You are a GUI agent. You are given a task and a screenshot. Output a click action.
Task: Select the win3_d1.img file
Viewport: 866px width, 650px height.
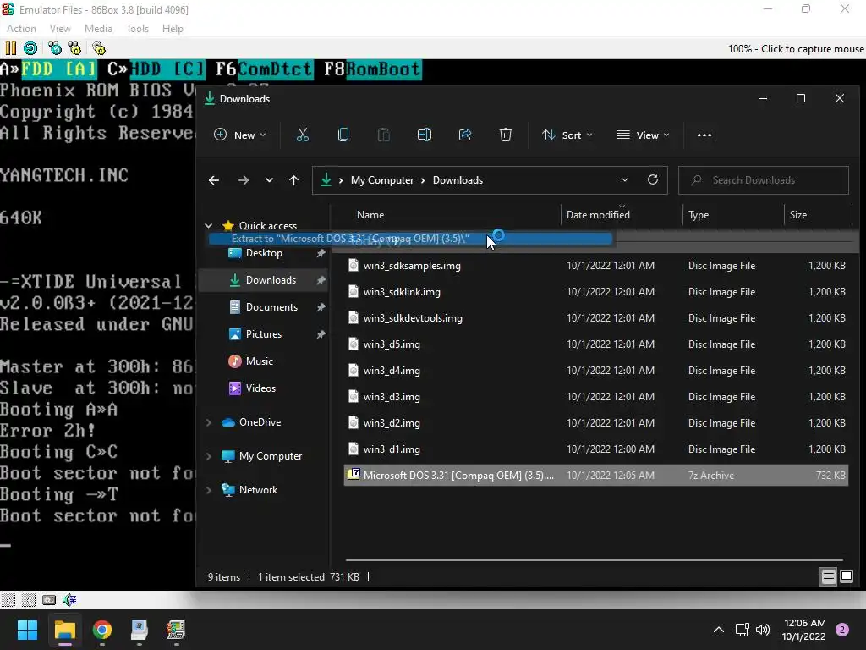(596, 449)
